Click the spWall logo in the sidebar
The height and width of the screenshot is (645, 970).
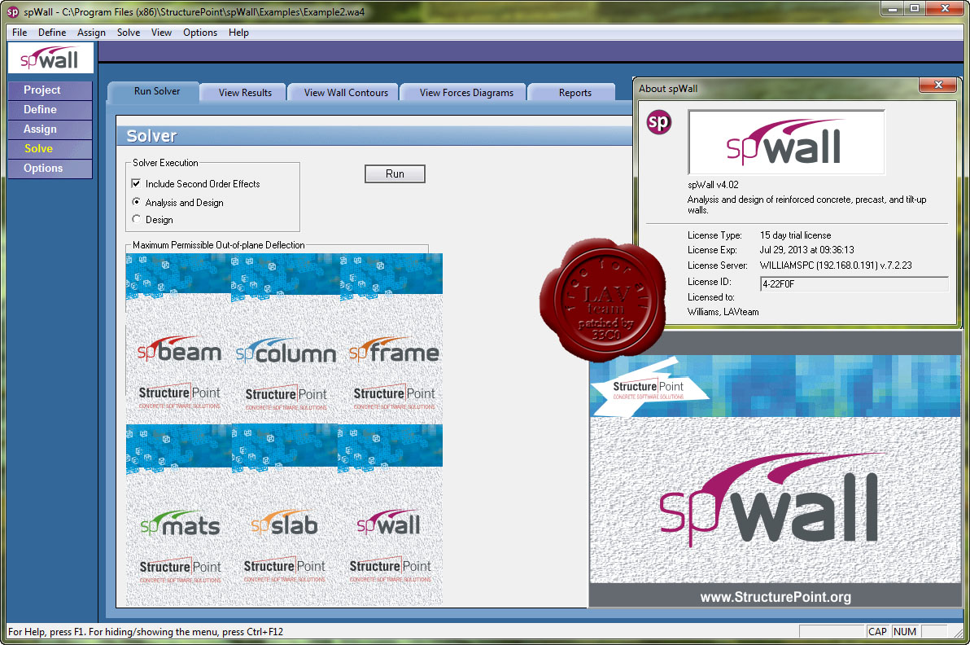click(50, 58)
